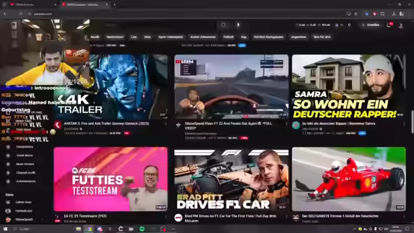The height and width of the screenshot is (233, 414).
Task: Select the Nachrichten filter chip
Action: click(x=115, y=37)
